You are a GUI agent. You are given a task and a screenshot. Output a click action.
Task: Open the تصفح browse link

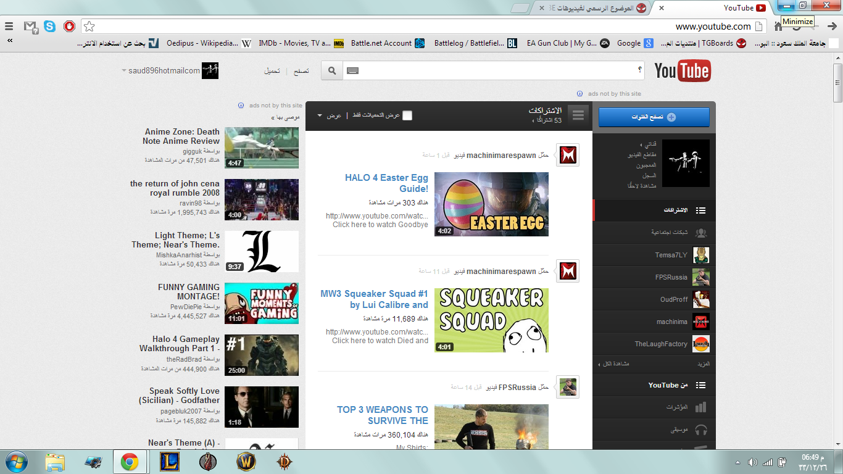coord(301,71)
